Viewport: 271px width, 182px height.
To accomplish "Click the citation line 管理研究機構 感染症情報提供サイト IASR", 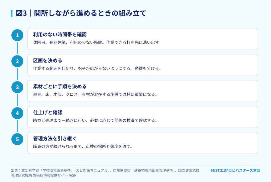I will tap(44, 175).
